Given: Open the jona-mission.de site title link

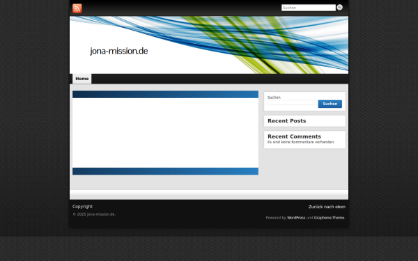Looking at the screenshot, I should [119, 51].
